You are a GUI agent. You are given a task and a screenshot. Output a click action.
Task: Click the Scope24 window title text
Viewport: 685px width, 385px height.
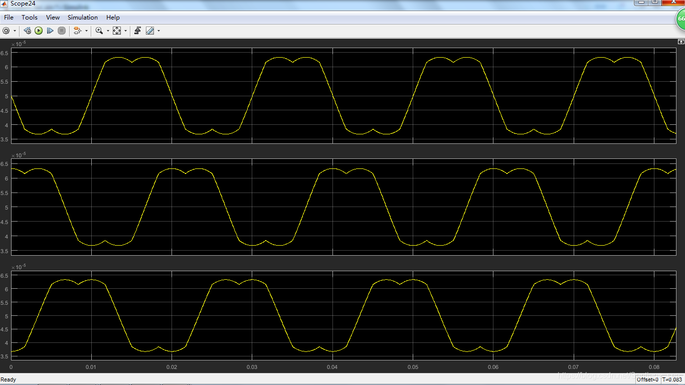23,4
